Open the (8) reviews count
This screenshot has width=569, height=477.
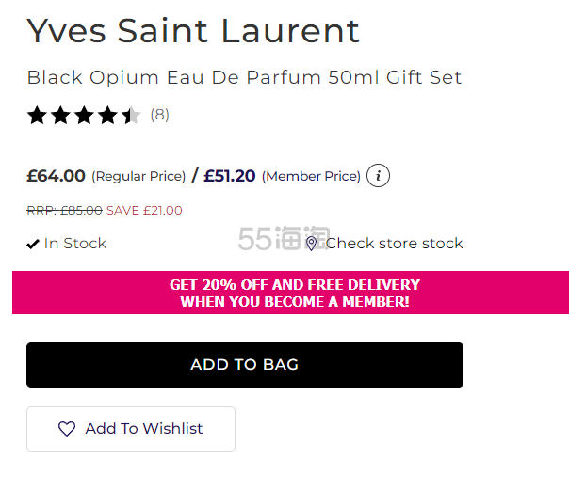(x=160, y=115)
